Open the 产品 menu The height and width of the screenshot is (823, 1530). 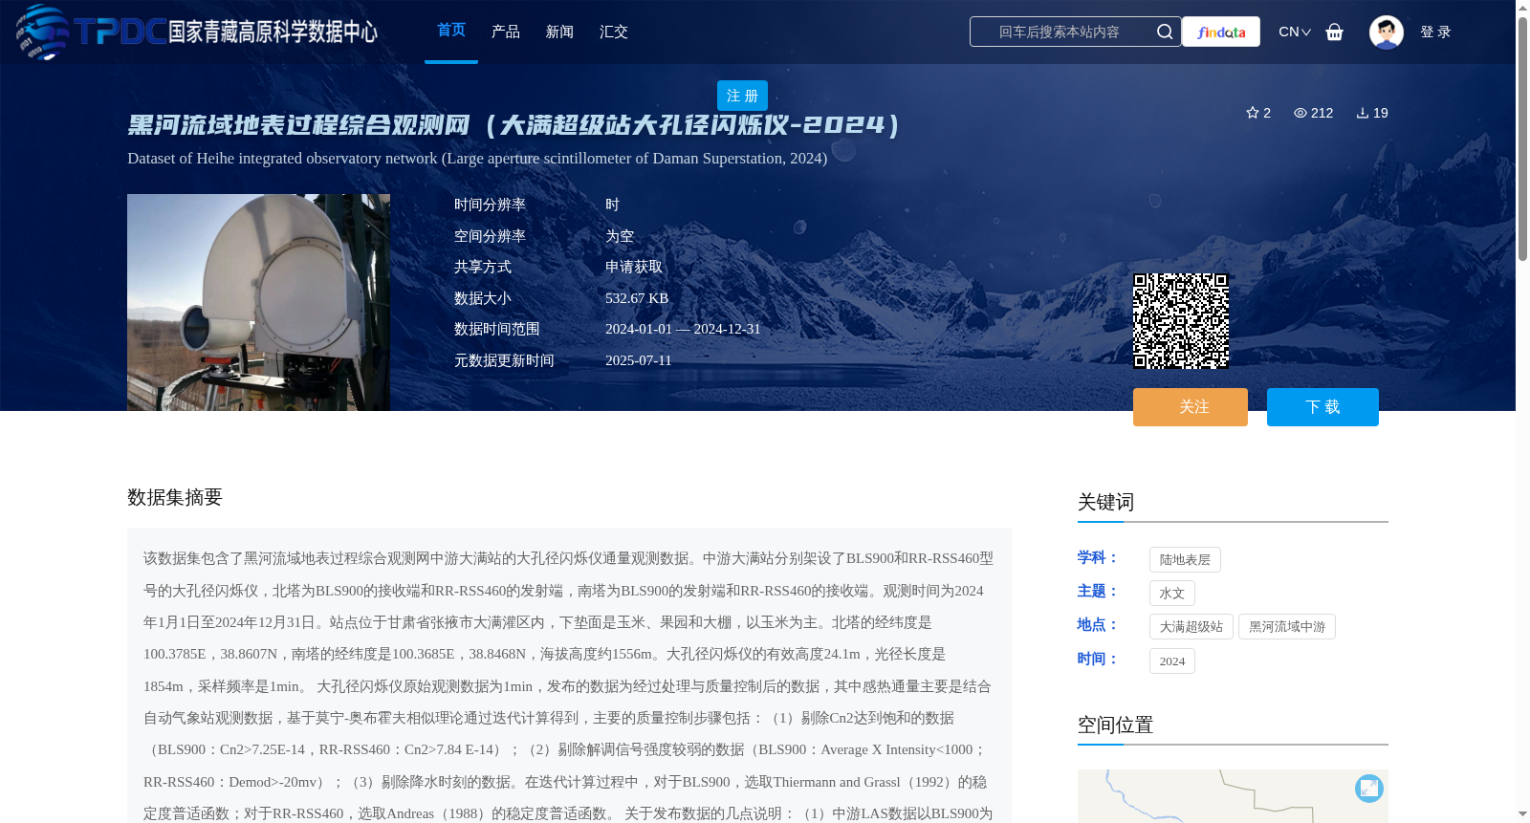[x=506, y=32]
